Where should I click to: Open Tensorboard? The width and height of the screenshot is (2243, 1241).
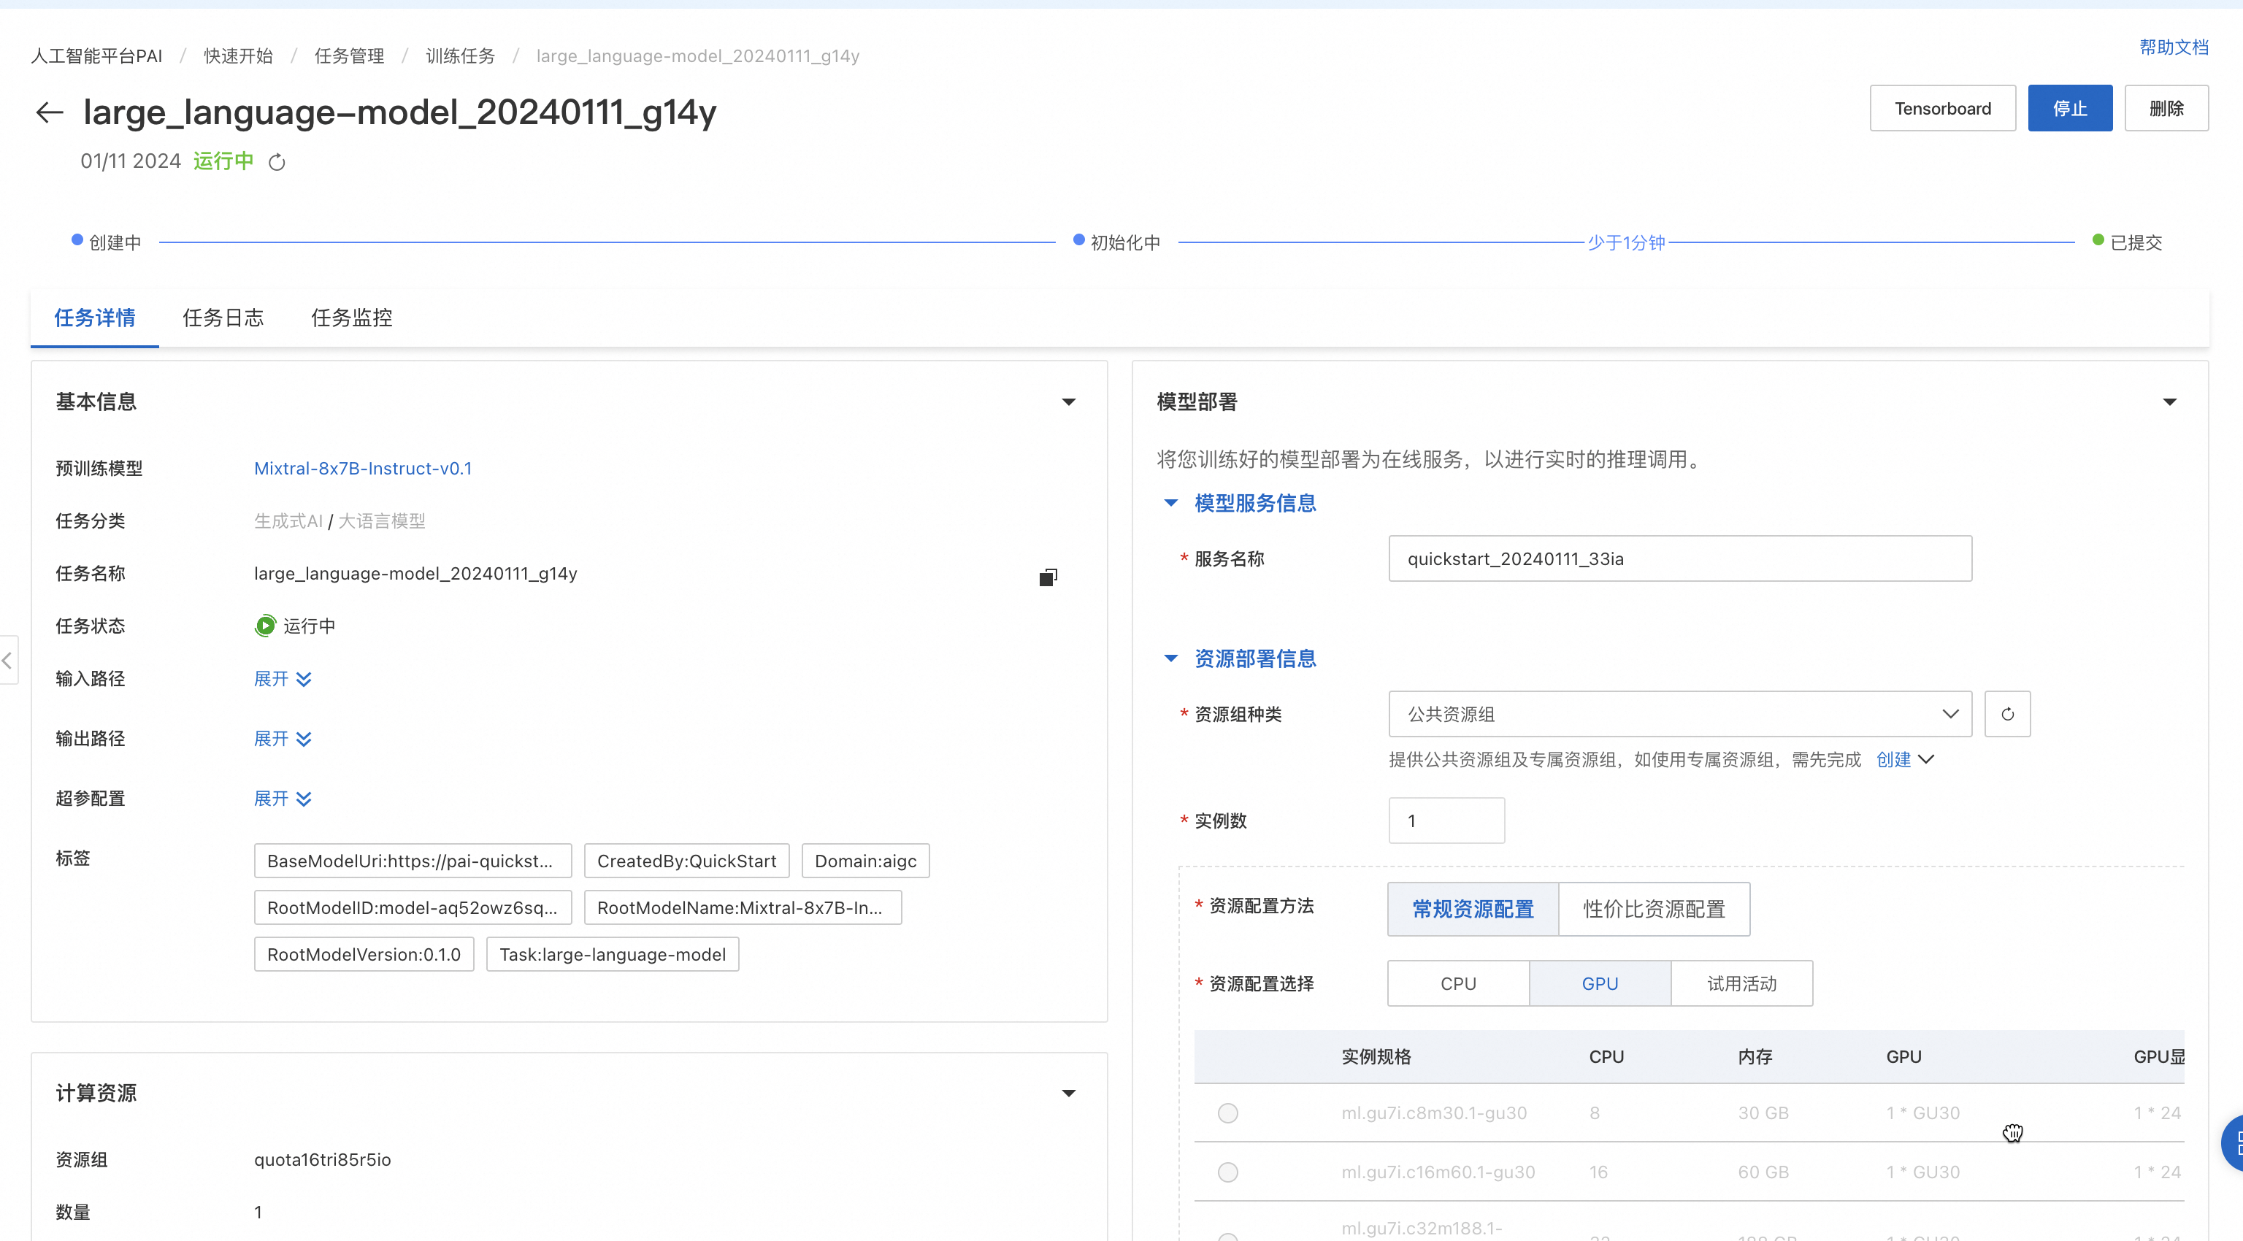pyautogui.click(x=1943, y=108)
